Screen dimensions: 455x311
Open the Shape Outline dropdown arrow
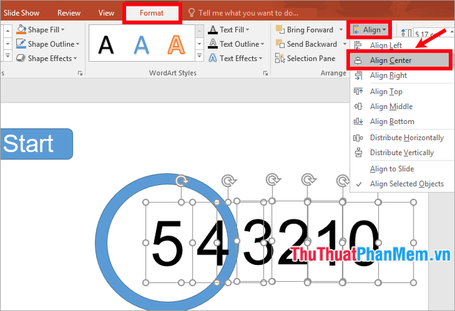point(78,44)
